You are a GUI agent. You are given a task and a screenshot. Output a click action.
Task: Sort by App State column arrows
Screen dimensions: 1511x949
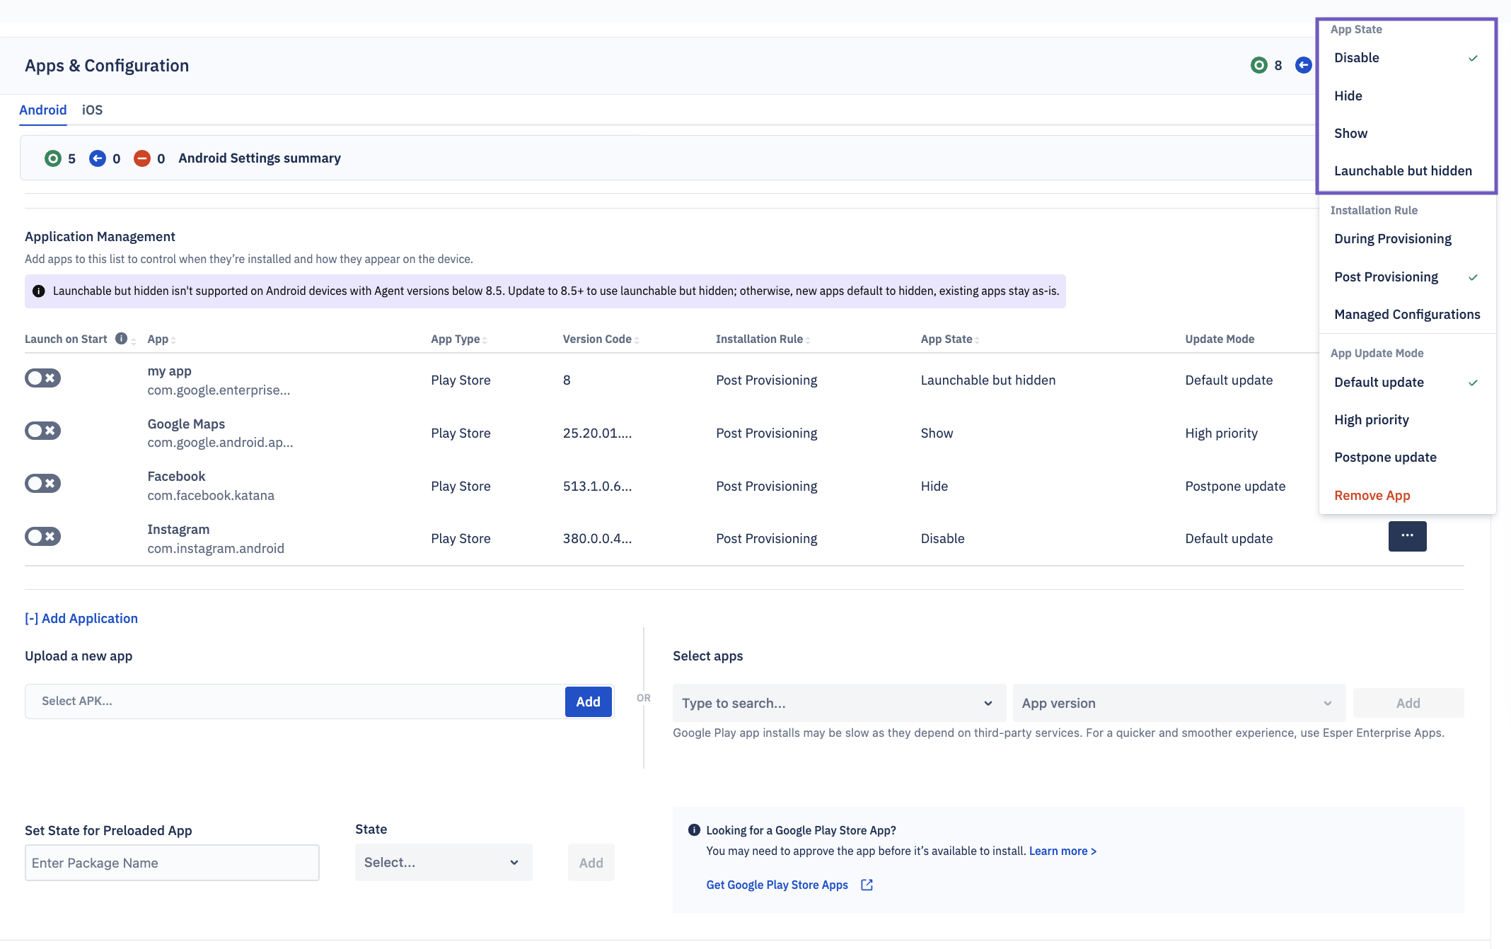click(x=977, y=340)
